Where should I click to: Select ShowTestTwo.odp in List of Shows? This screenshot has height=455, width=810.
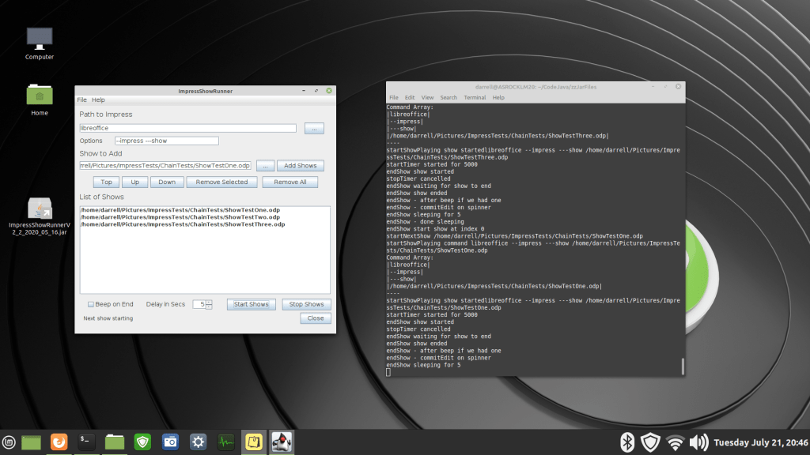[180, 216]
